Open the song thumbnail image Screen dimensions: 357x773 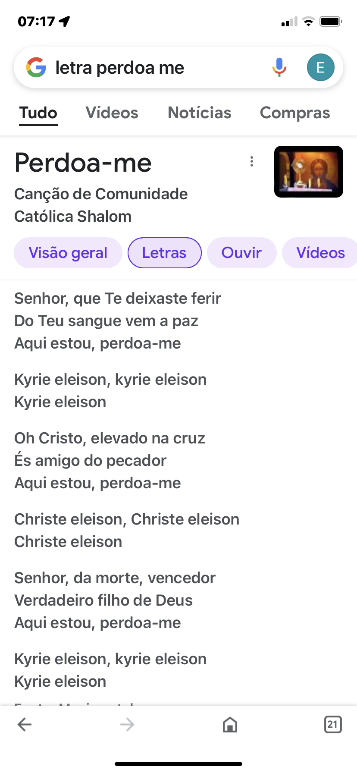[309, 172]
